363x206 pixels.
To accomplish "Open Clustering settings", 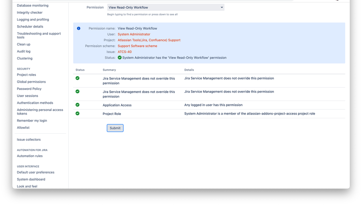I will [x=25, y=58].
